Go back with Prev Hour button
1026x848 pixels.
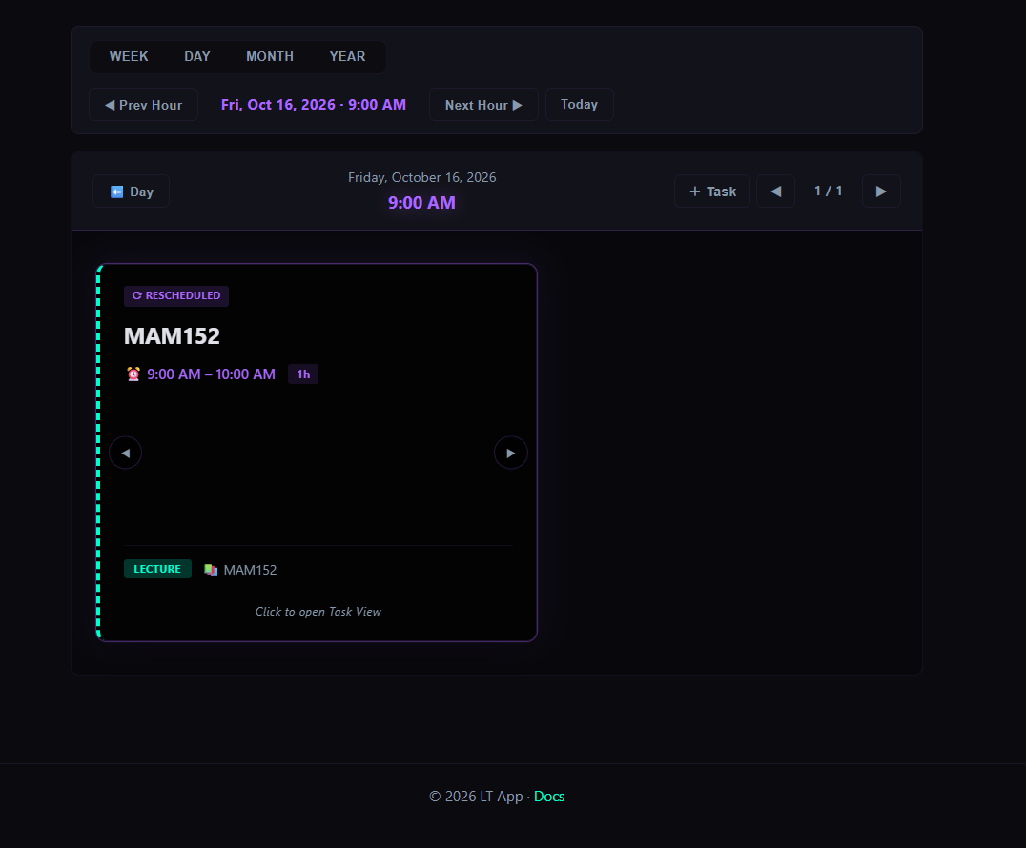pos(143,105)
